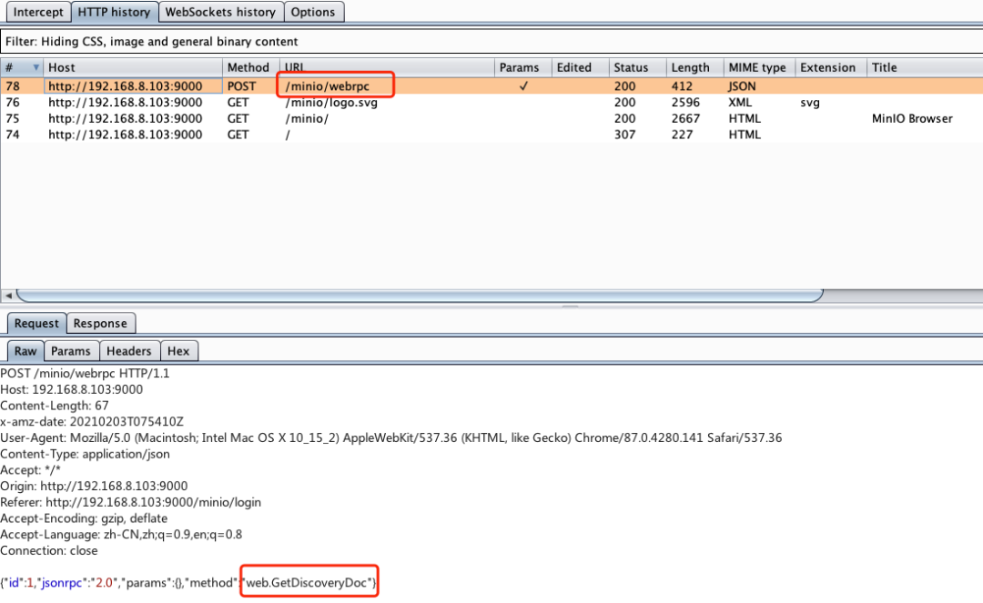Sort by the MIME type column header
This screenshot has height=603, width=983.
coord(756,67)
